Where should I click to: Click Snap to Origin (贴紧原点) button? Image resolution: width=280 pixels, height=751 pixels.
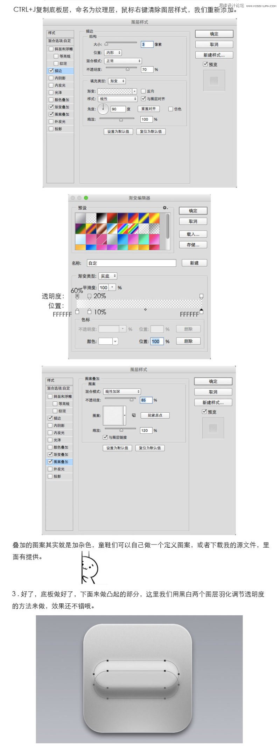[155, 415]
